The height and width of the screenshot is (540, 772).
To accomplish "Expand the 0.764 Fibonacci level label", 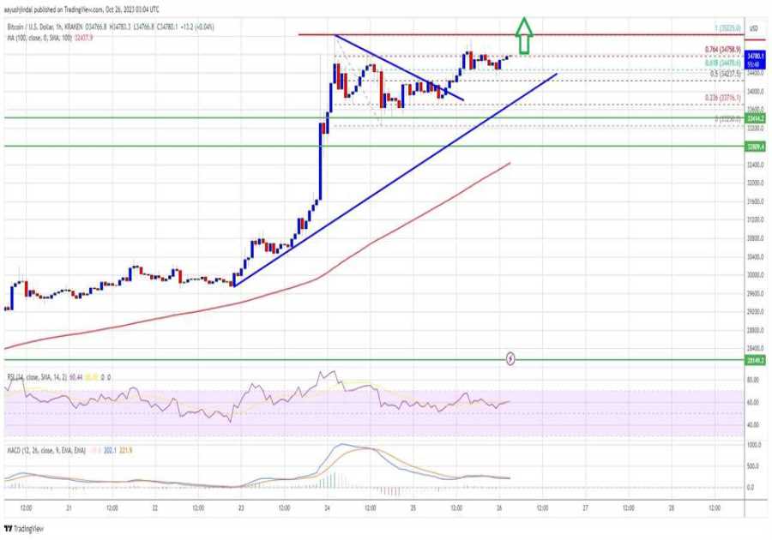I will coord(723,50).
